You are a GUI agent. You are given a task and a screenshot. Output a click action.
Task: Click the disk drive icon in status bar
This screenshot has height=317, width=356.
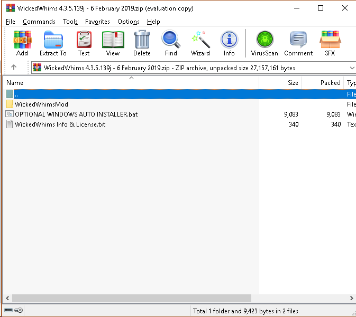click(8, 310)
